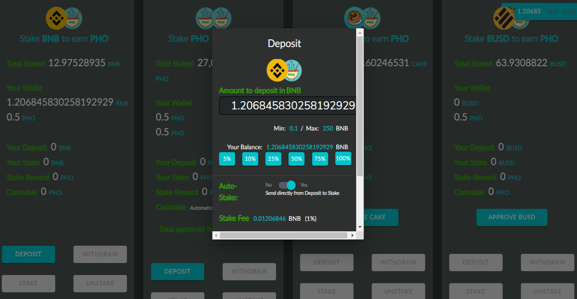Screen dimensions: 577x299
Task: Click Total Staked value 12.97528935
Action: 77,63
